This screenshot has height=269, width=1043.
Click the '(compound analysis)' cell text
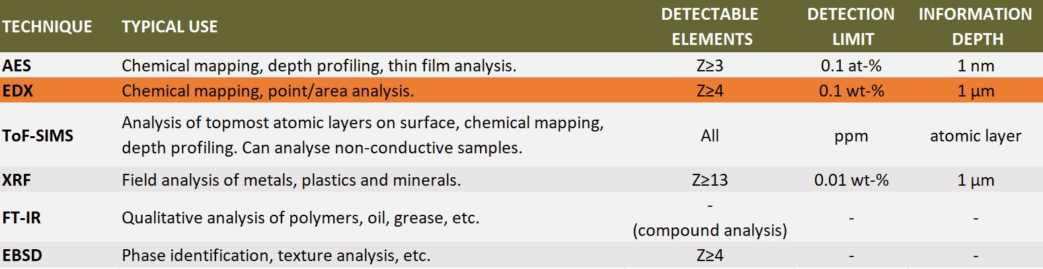710,230
